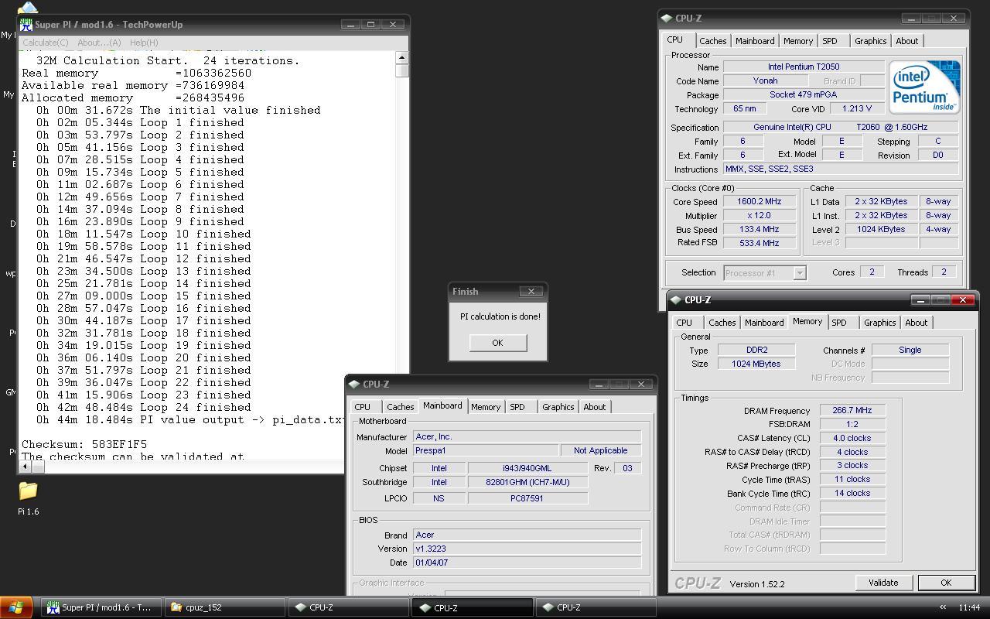Select About tab in the Mainboard CPU-Z window
This screenshot has height=619, width=990.
click(595, 407)
